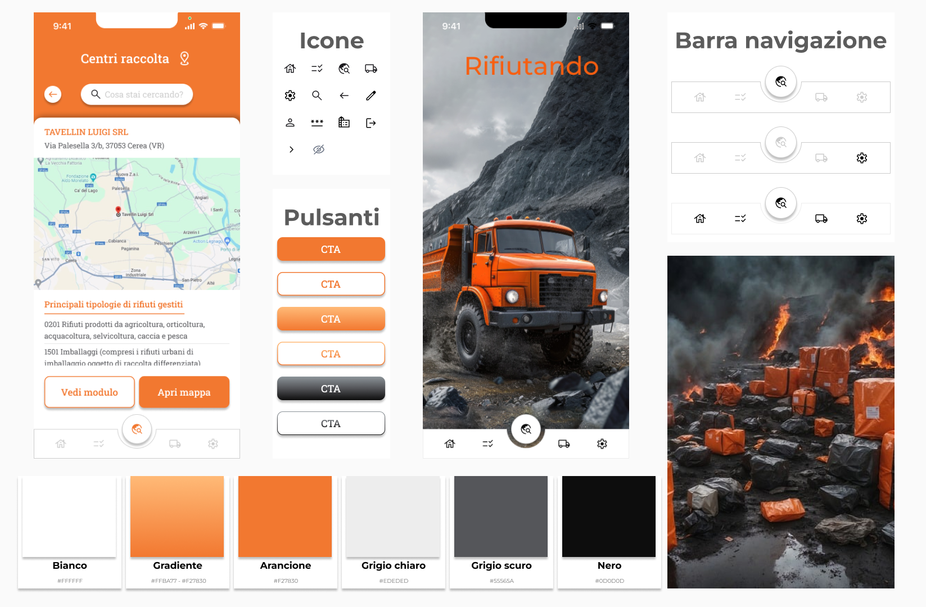The image size is (926, 607).
Task: Click truck icon in first Barra navigazione variant
Action: 821,97
